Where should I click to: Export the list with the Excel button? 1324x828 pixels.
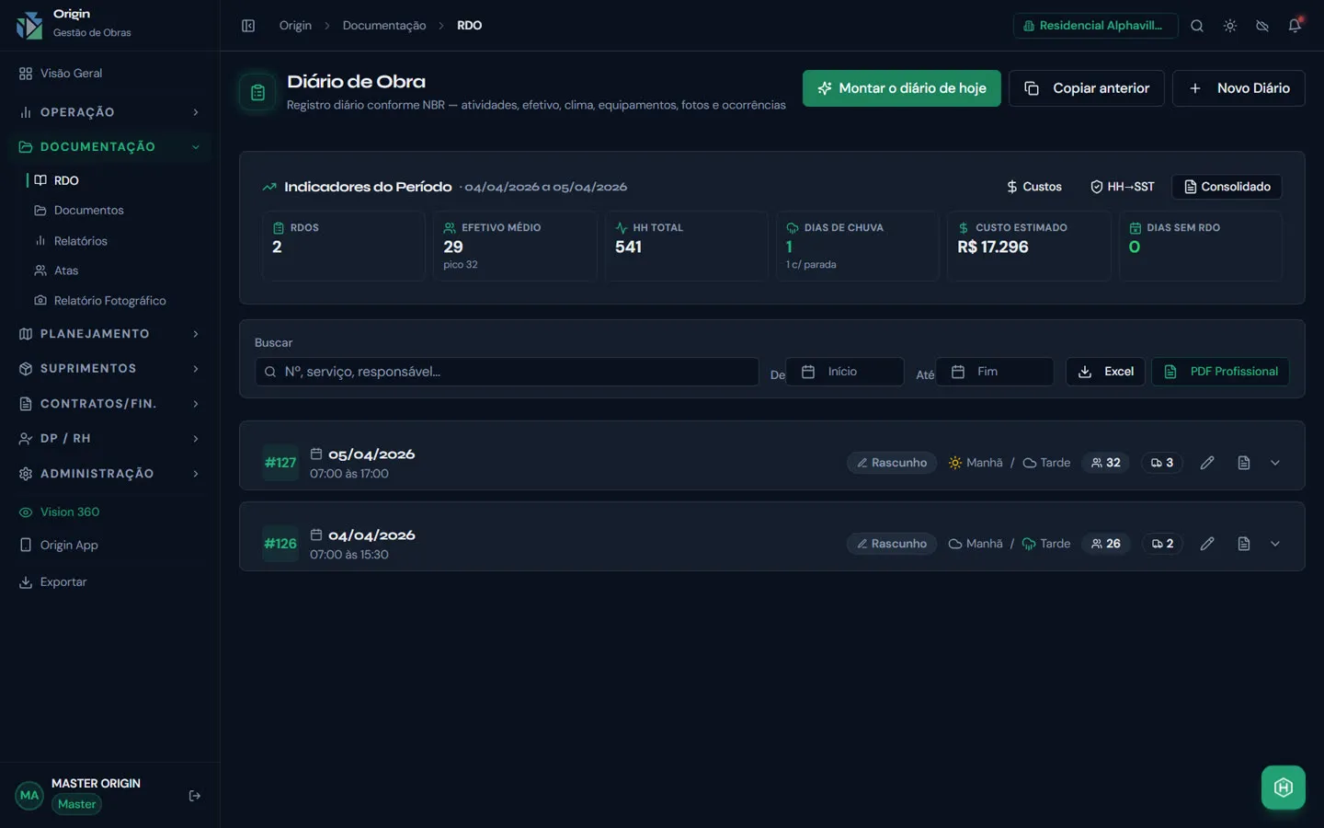(1105, 372)
